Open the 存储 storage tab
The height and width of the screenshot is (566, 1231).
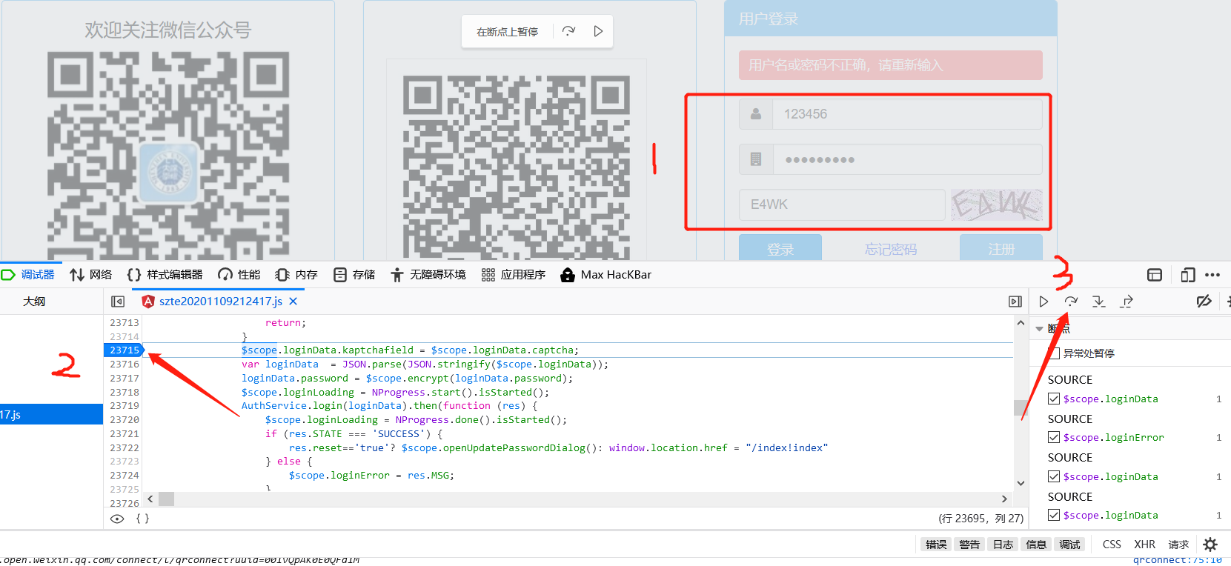354,275
